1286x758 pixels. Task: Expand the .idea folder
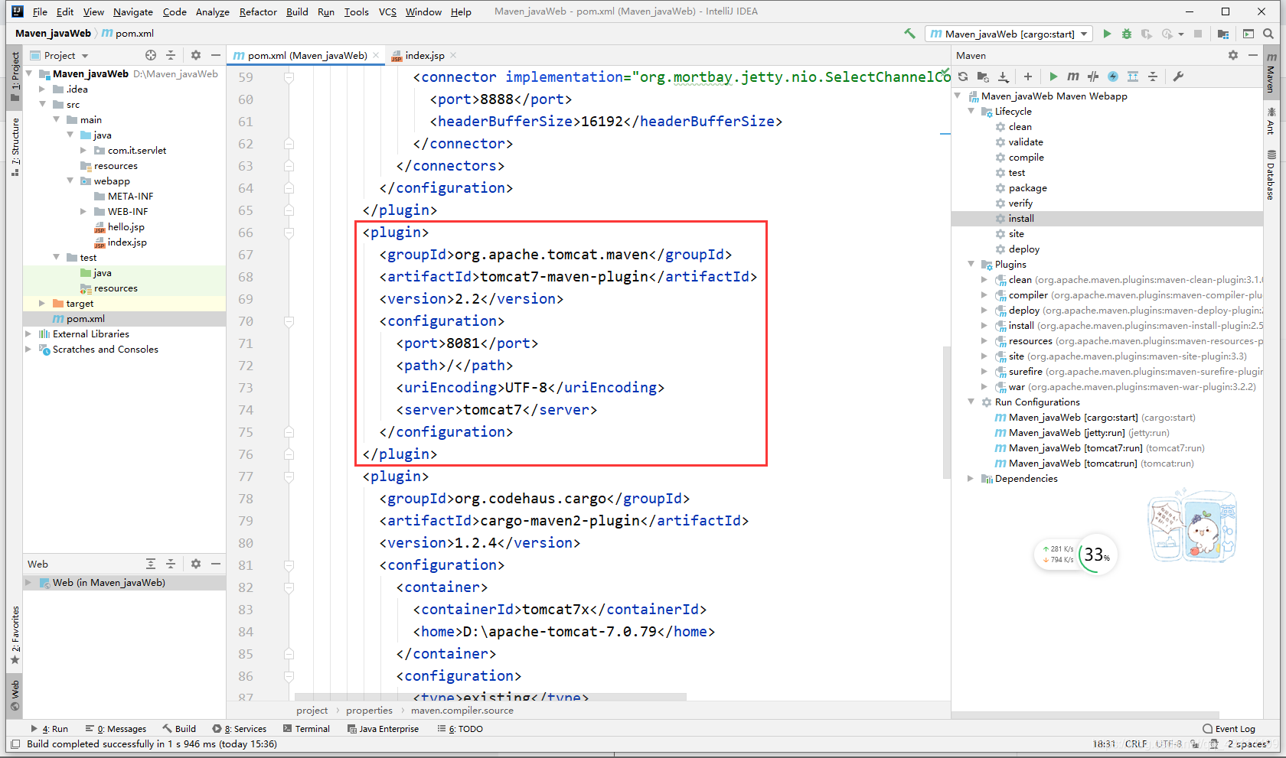click(42, 89)
